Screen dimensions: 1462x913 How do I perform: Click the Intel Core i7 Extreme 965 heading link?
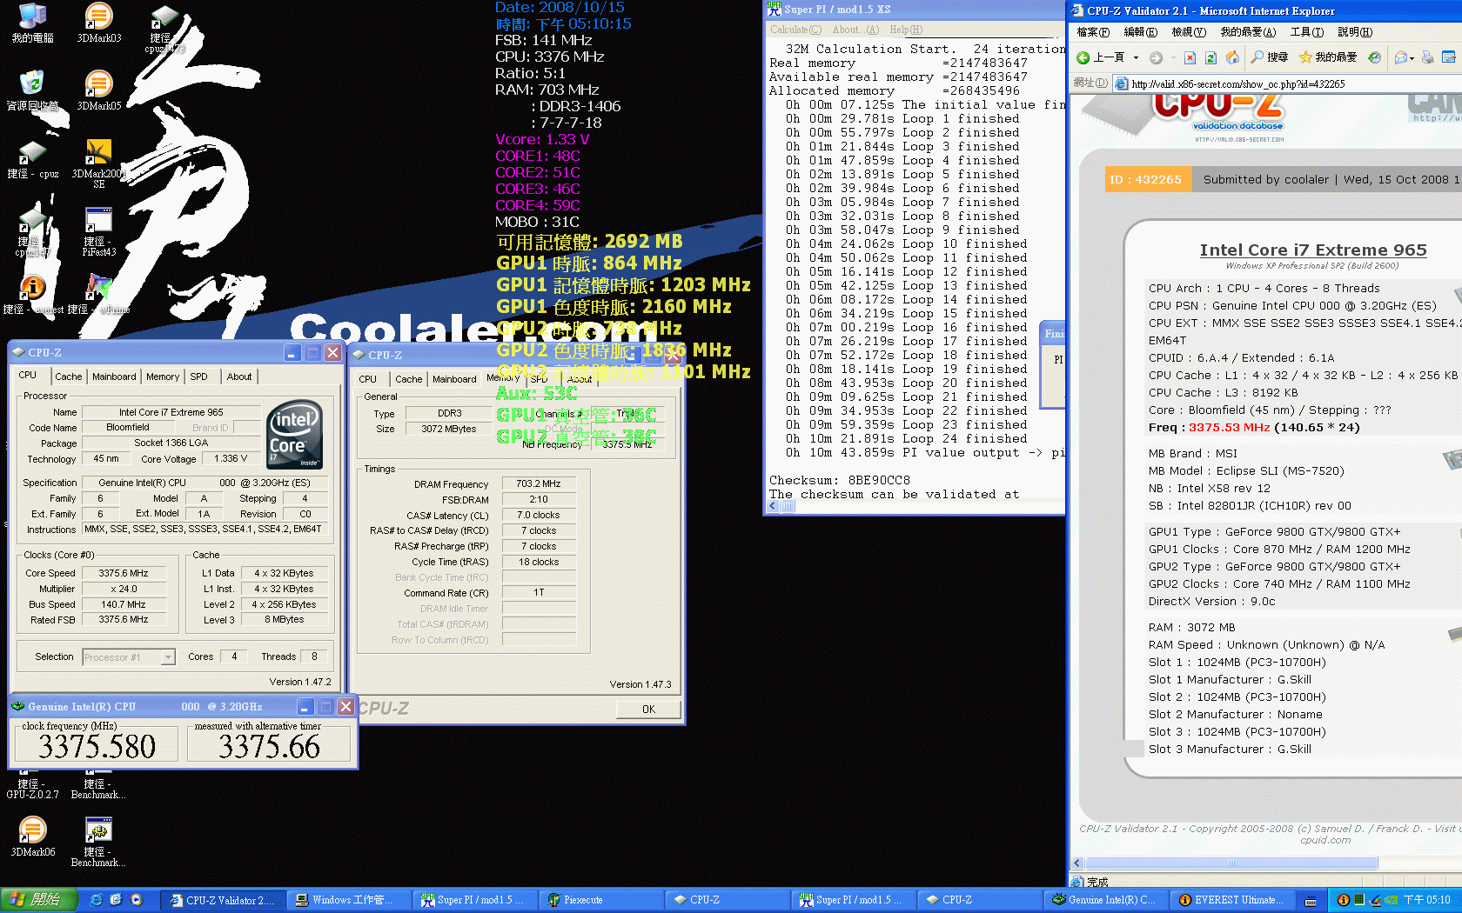click(x=1313, y=250)
